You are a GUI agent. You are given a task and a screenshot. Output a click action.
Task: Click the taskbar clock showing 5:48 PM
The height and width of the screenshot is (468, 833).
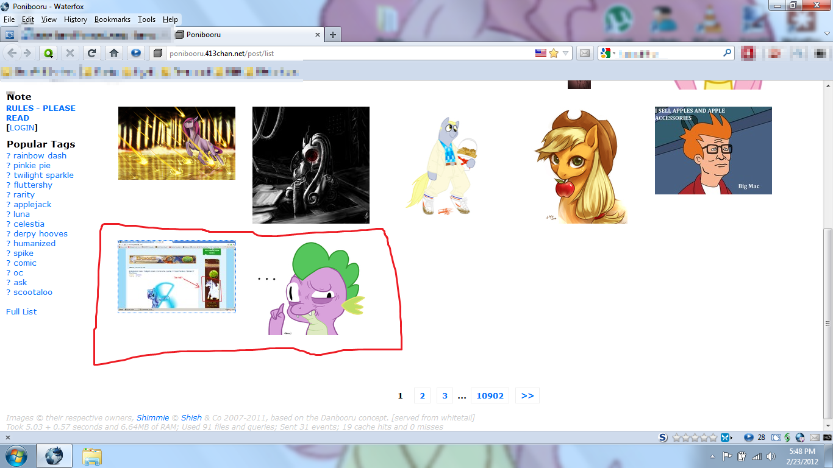click(x=801, y=456)
